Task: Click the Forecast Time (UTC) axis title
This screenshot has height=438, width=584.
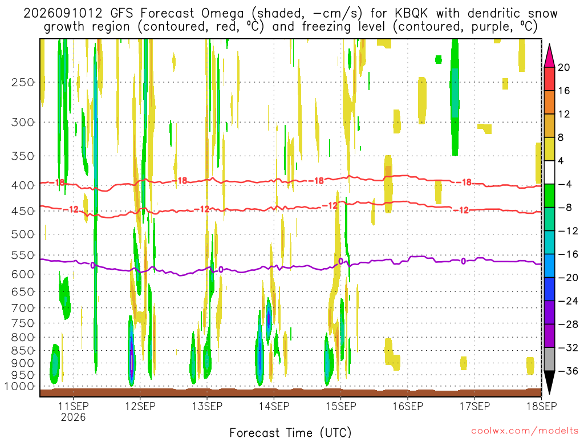Action: coord(290,432)
